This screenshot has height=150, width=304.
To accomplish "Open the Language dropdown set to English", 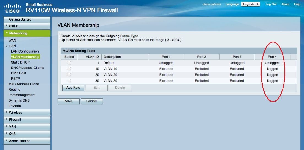I will [251, 4].
